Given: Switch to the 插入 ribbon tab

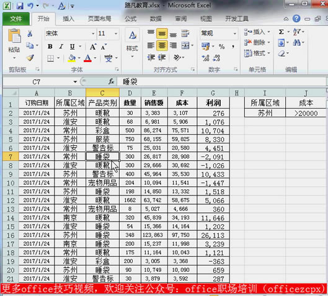Looking at the screenshot, I should tap(68, 19).
